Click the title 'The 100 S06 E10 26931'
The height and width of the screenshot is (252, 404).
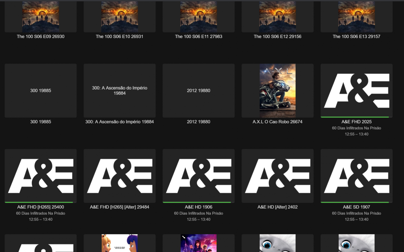click(120, 37)
